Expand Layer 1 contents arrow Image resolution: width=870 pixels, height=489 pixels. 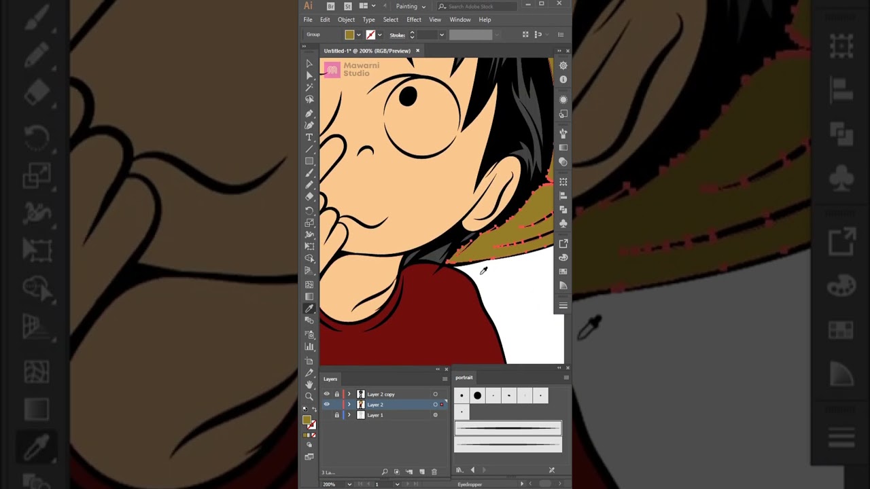coord(349,415)
